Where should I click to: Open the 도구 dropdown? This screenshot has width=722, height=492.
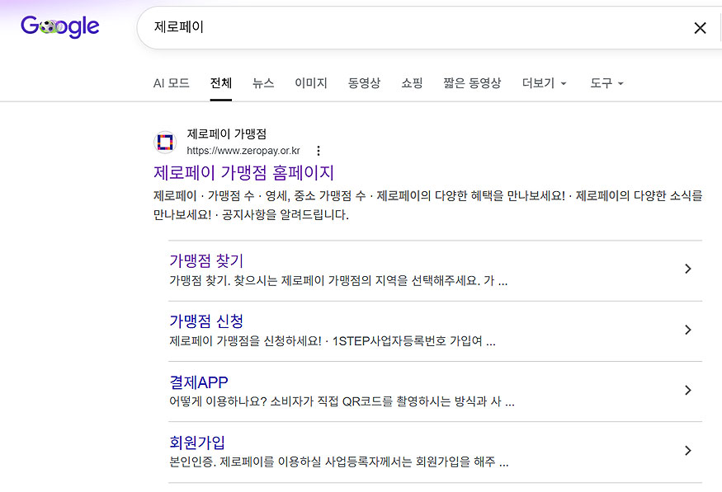pyautogui.click(x=606, y=83)
